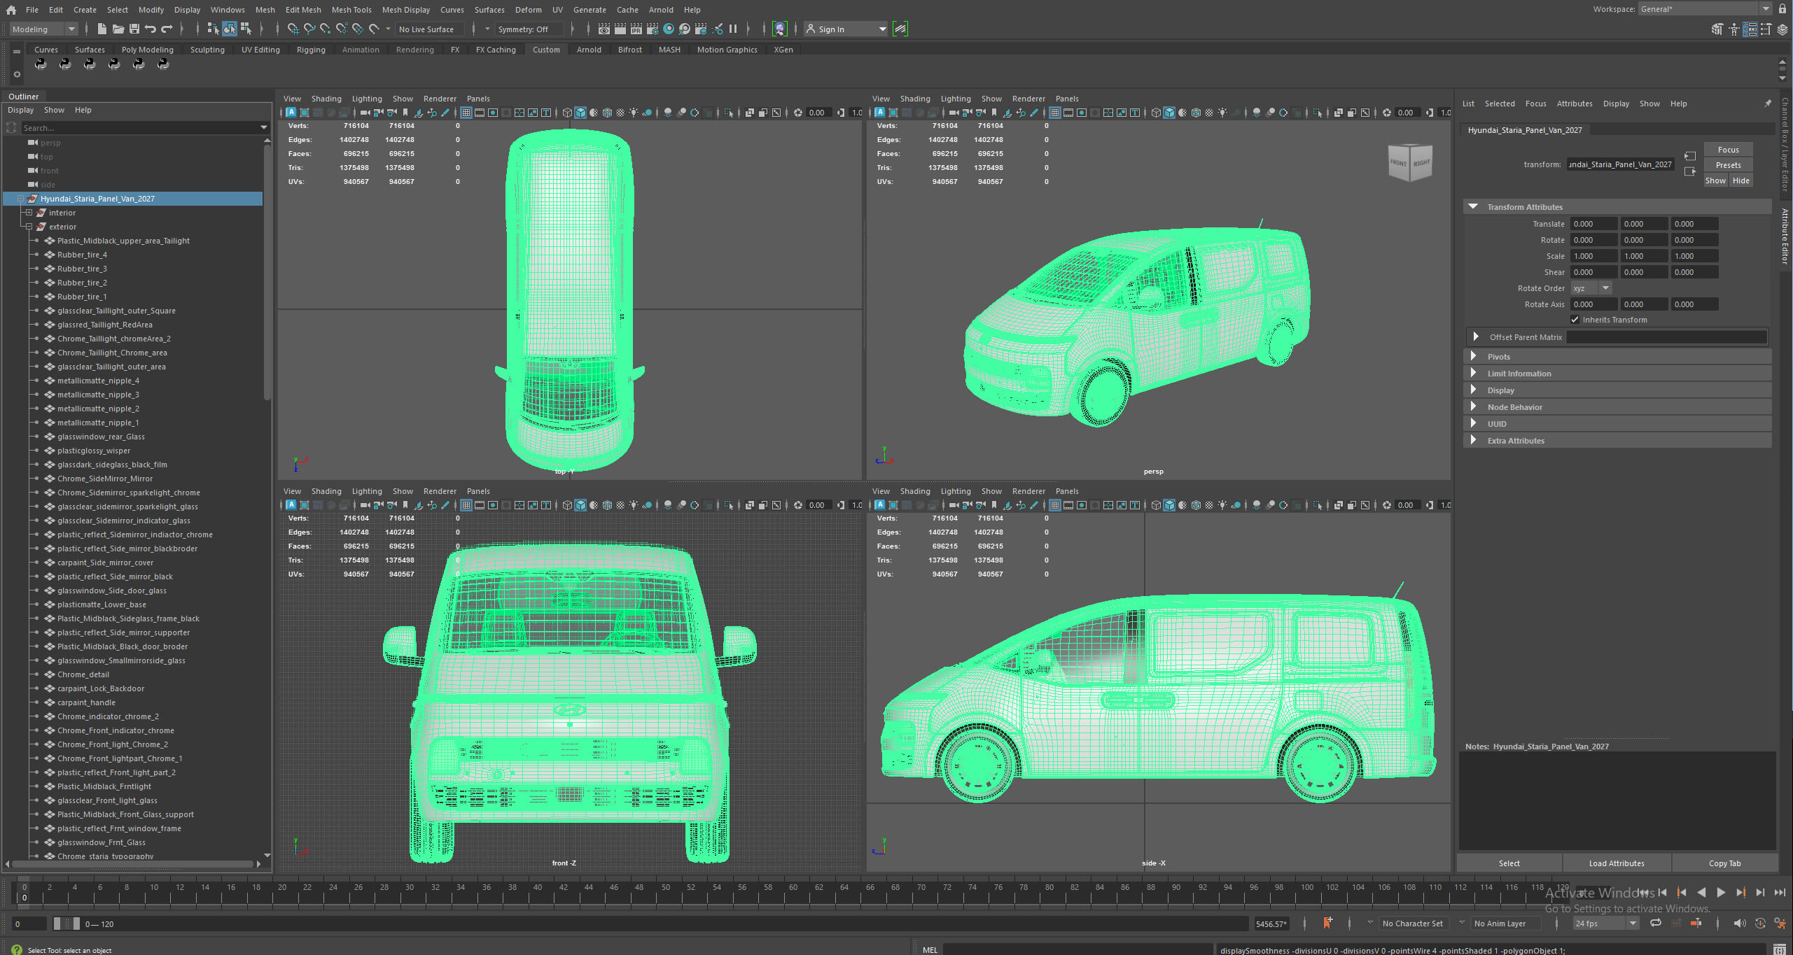Start IPR render icon
Screen dimensions: 1793x955
[636, 29]
